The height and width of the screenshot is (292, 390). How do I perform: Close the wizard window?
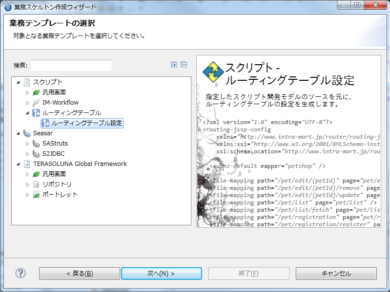click(375, 5)
